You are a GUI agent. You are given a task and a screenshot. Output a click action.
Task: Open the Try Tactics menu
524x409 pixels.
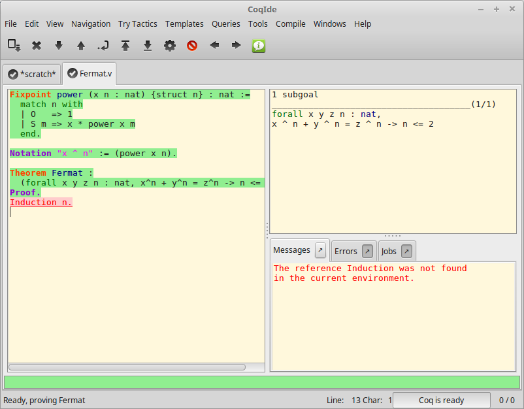[x=137, y=24]
